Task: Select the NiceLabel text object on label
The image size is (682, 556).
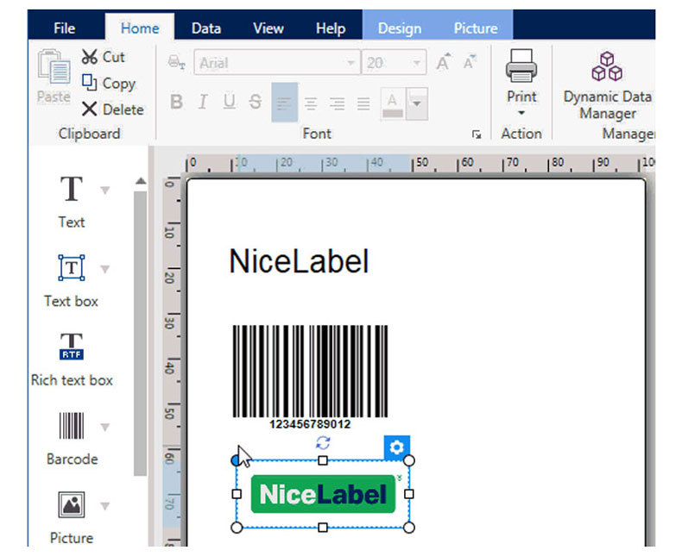Action: pyautogui.click(x=299, y=261)
